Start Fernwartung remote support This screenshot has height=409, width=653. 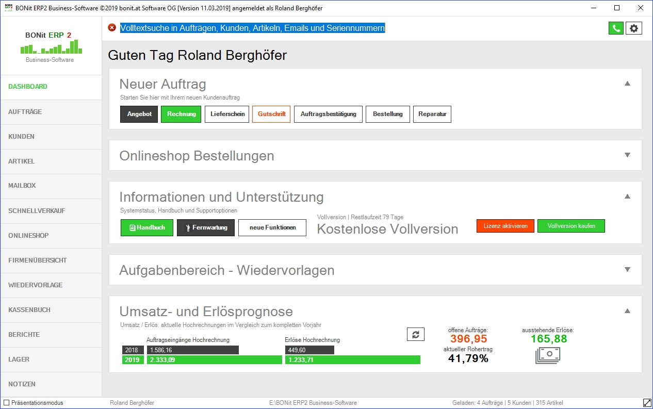pyautogui.click(x=206, y=228)
